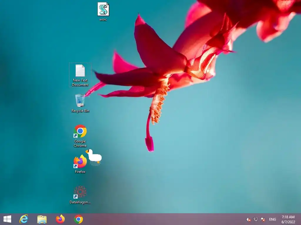Open the Action Center flag icon
Viewport: 301px width, 225px height.
(x=262, y=219)
